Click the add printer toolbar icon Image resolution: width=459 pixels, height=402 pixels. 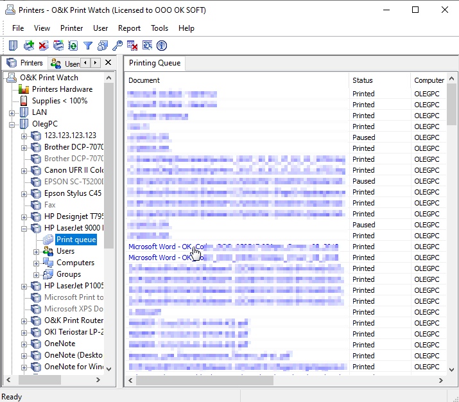tap(28, 46)
